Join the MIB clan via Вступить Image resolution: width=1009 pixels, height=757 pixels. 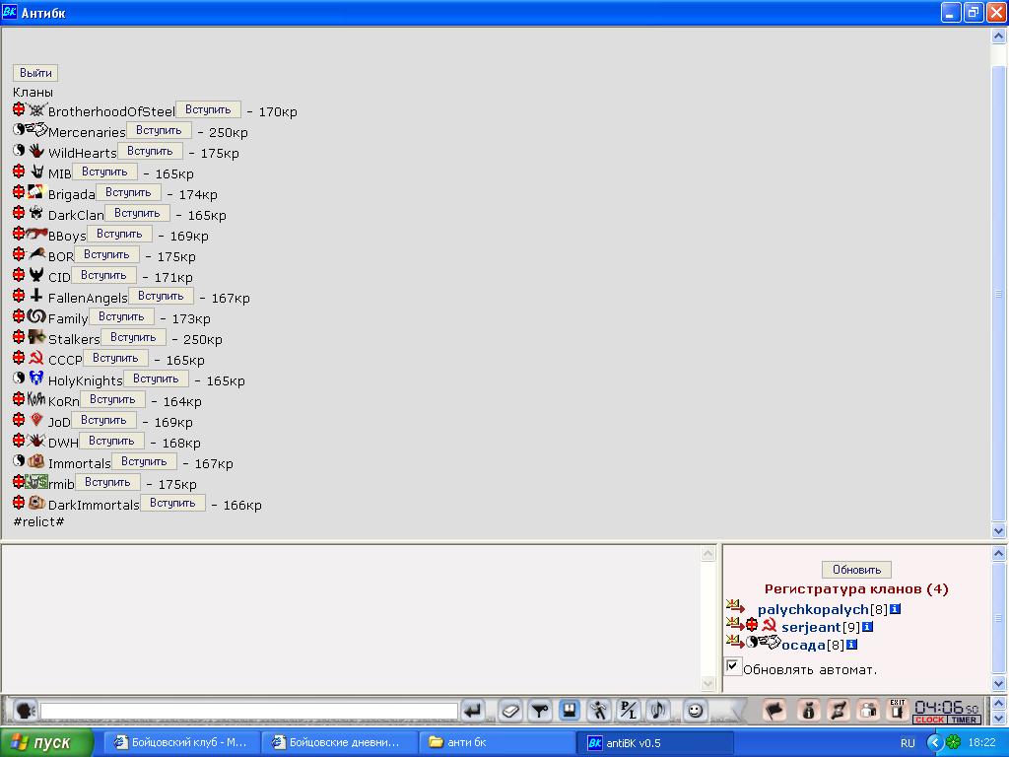104,172
